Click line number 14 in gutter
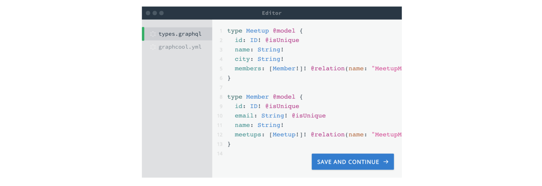542x186 pixels. pos(220,154)
